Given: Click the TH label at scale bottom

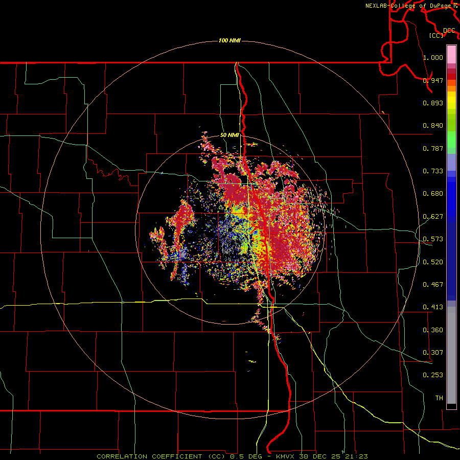Looking at the screenshot, I should (439, 398).
